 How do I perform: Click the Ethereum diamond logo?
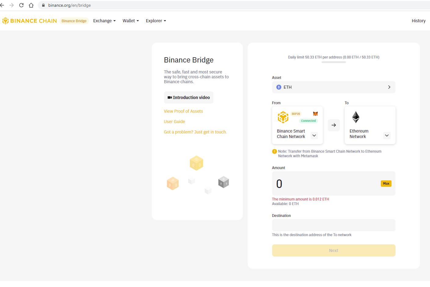[356, 117]
